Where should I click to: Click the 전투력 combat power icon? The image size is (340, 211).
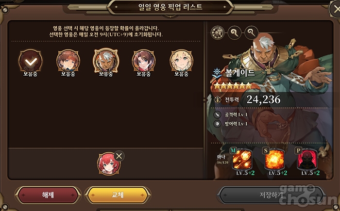[218, 99]
